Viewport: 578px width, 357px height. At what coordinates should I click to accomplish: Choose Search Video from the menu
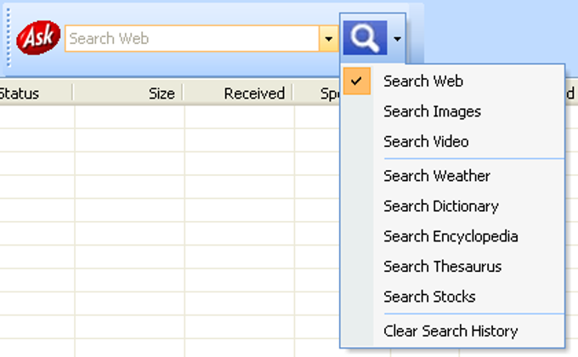point(453,142)
